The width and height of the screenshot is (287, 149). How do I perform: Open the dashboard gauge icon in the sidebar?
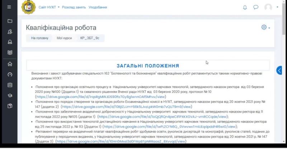10,74
